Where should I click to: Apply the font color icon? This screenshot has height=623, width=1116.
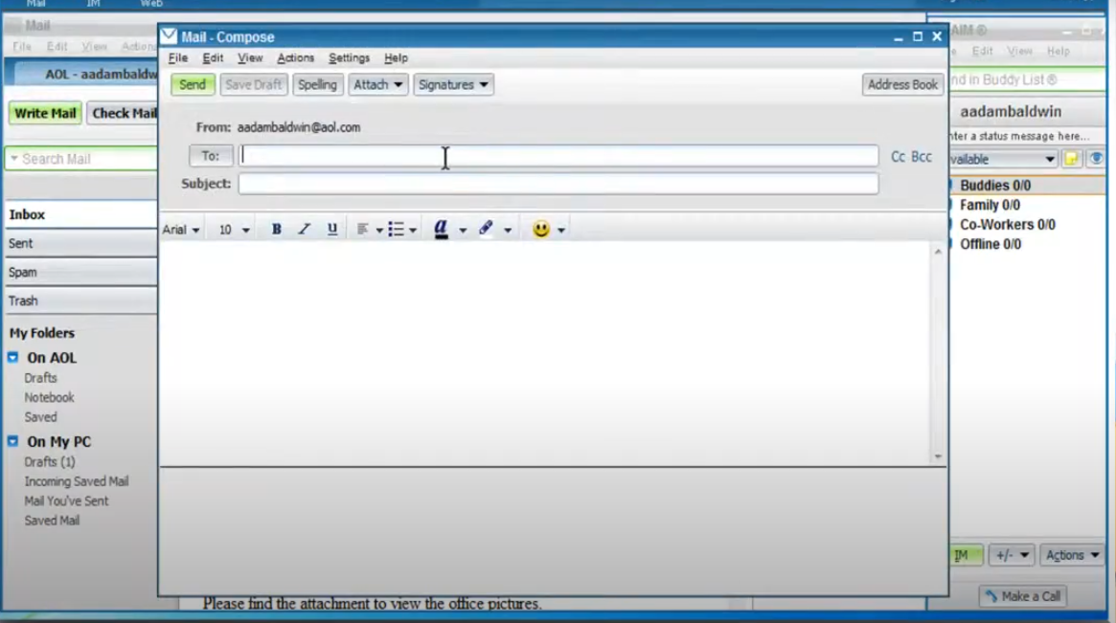tap(442, 229)
